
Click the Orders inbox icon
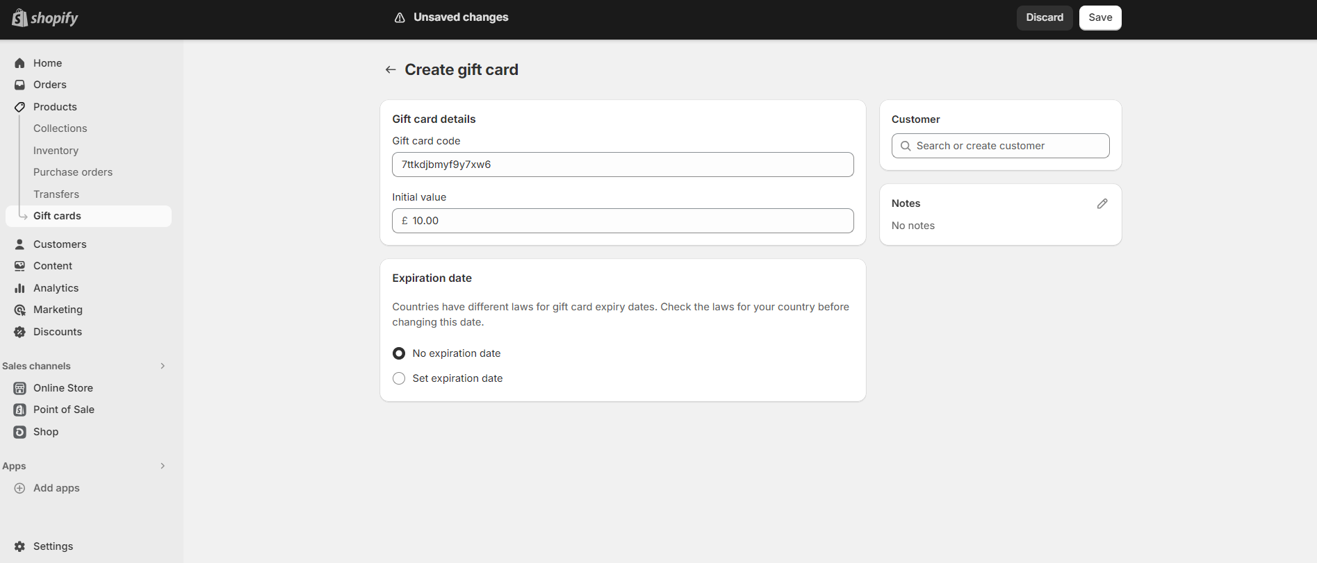pyautogui.click(x=19, y=85)
